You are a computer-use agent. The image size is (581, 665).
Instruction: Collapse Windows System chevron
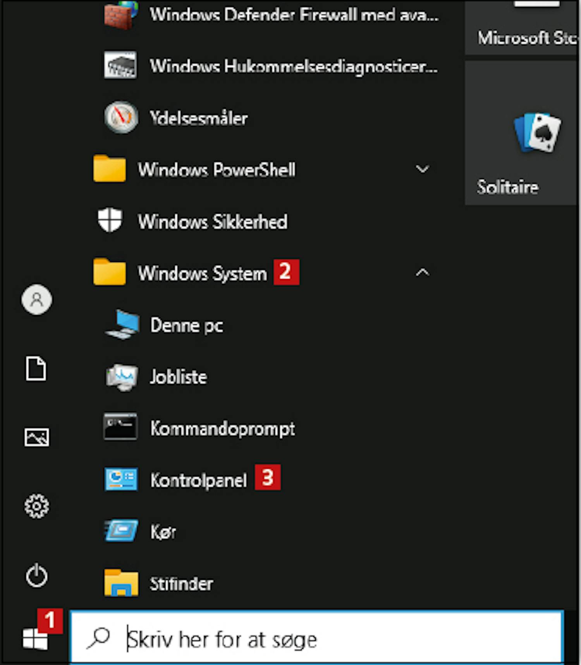tap(422, 273)
